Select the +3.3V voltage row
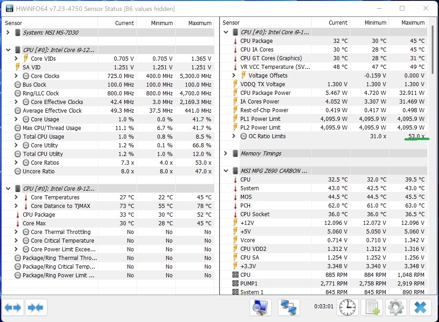439x322 pixels. (x=324, y=266)
